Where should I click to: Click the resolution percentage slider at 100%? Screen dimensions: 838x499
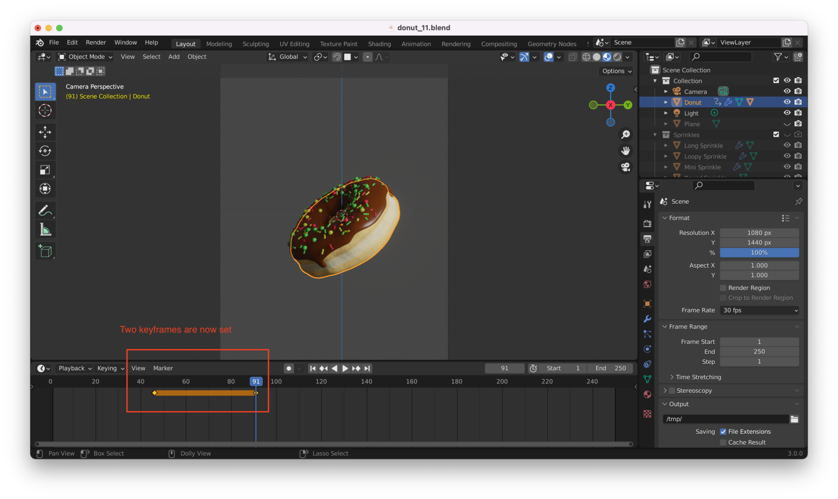(x=759, y=252)
